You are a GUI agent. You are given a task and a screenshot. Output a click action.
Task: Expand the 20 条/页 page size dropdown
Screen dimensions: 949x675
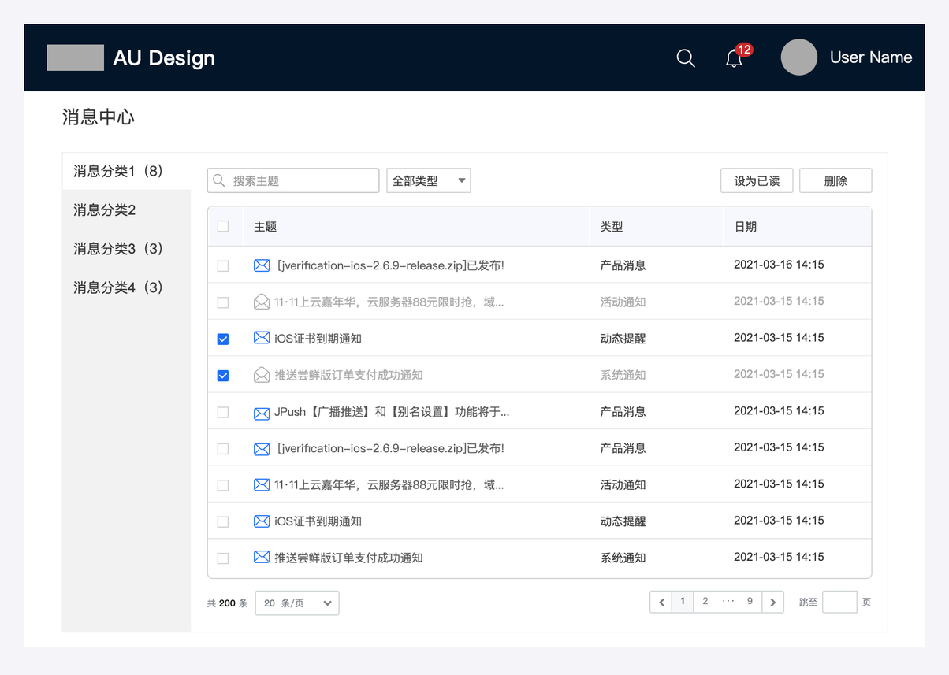point(297,603)
